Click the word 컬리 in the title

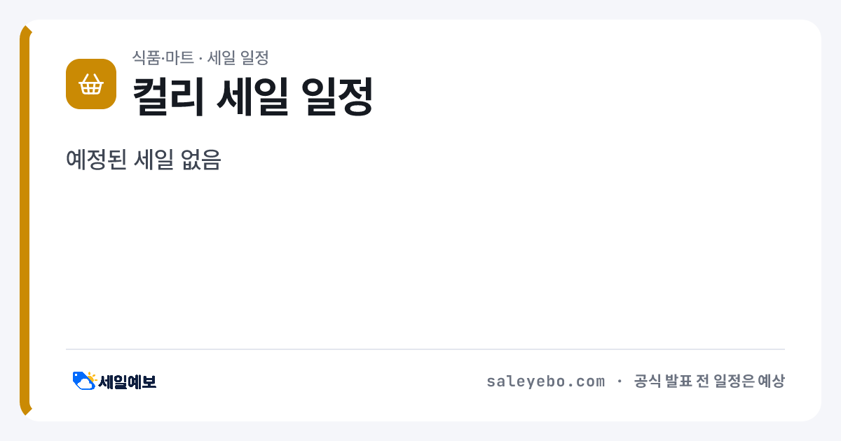[168, 96]
